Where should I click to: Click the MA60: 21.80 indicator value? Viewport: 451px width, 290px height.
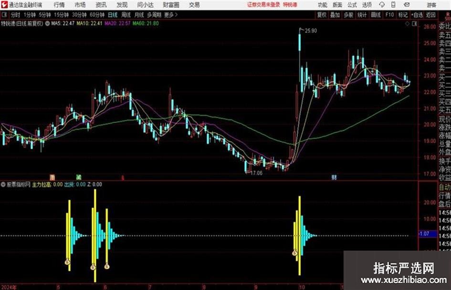point(146,23)
